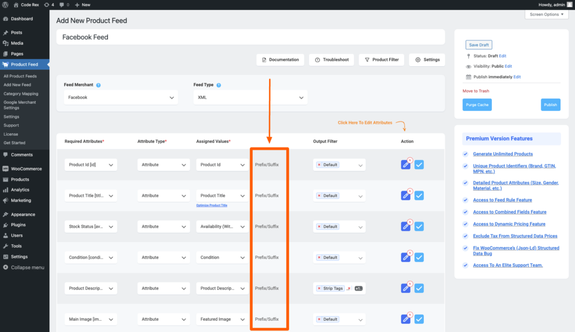Open the updates icon showing 4
Image resolution: width=575 pixels, height=332 pixels.
coord(49,4)
